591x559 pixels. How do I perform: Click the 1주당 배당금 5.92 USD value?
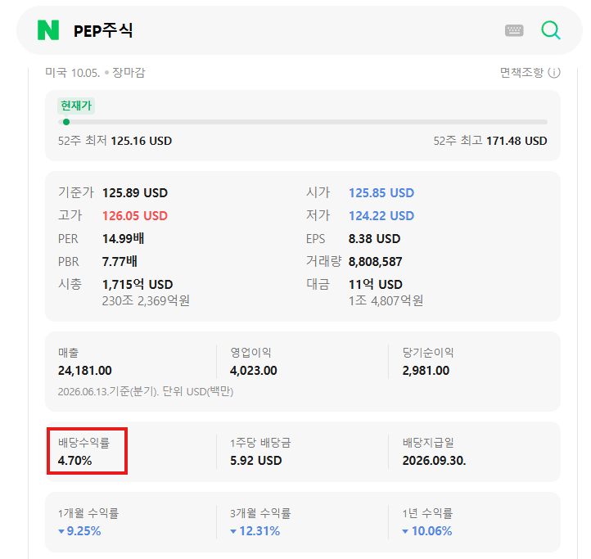click(256, 461)
